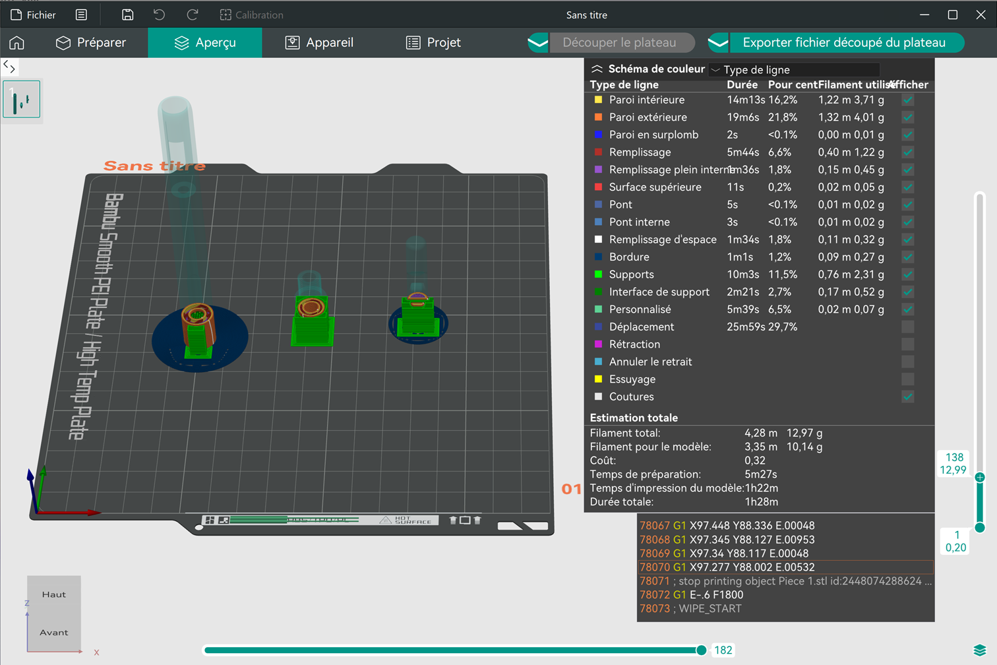Click the redo arrow icon
This screenshot has width=997, height=665.
(192, 15)
